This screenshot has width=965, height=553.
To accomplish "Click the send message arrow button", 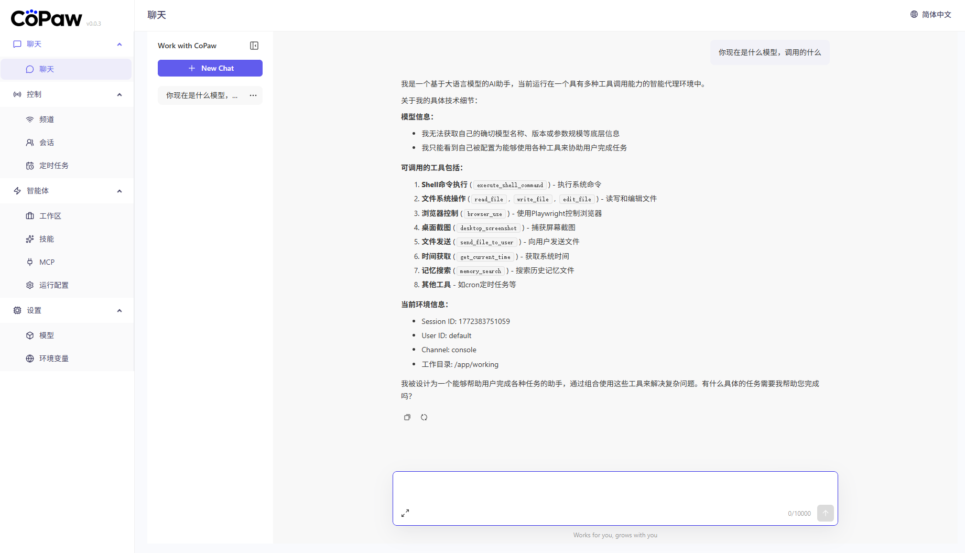I will coord(825,513).
